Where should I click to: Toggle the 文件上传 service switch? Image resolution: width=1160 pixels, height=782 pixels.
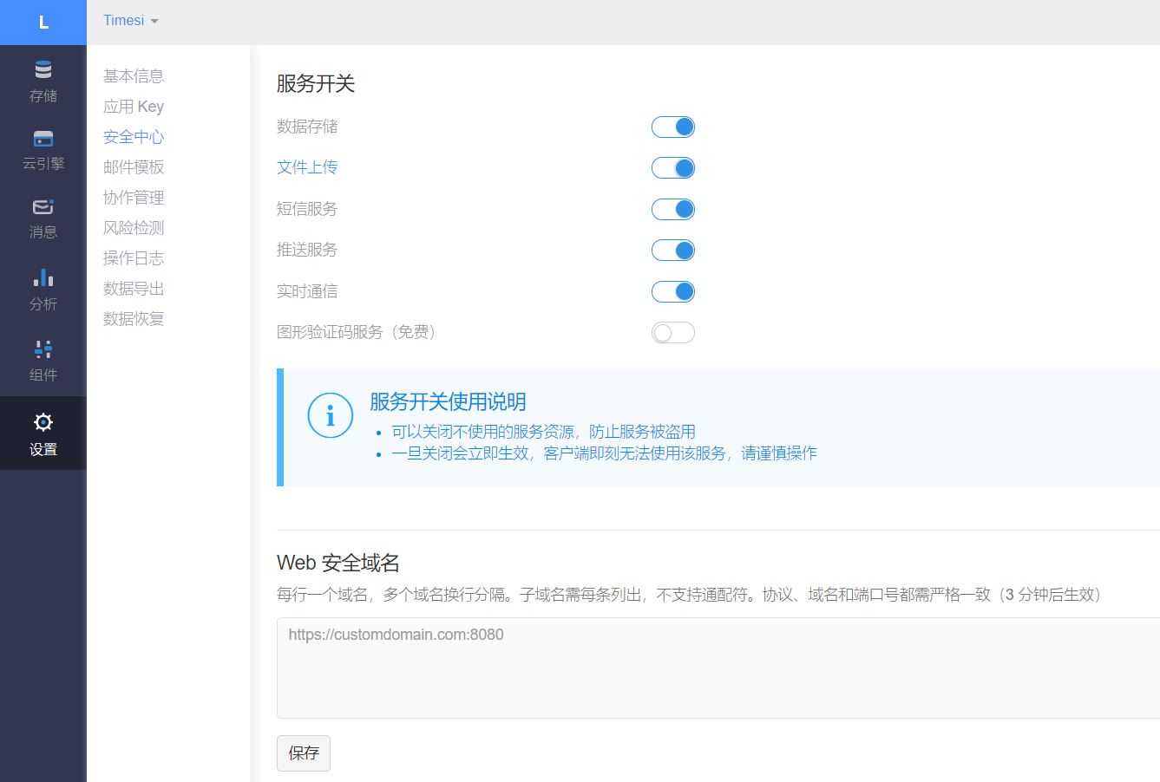(673, 168)
